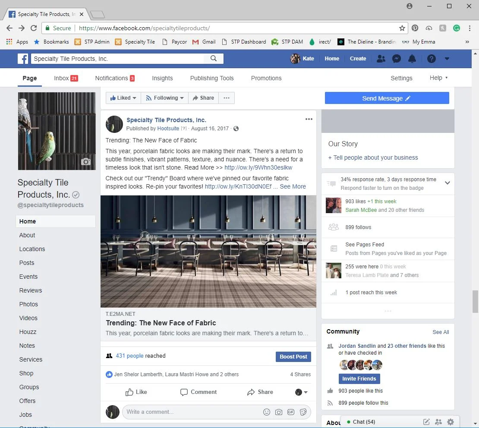Attach a photo via camera icon in comment

click(279, 412)
